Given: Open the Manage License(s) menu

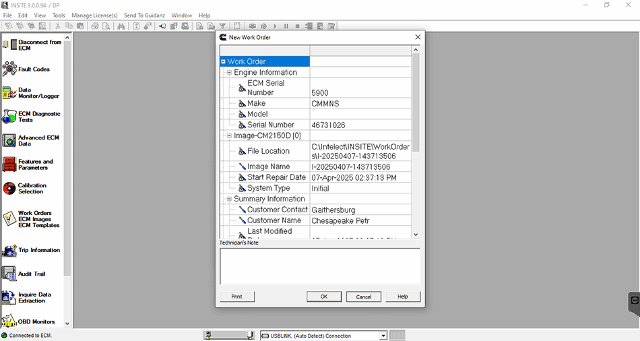Looking at the screenshot, I should tap(94, 15).
